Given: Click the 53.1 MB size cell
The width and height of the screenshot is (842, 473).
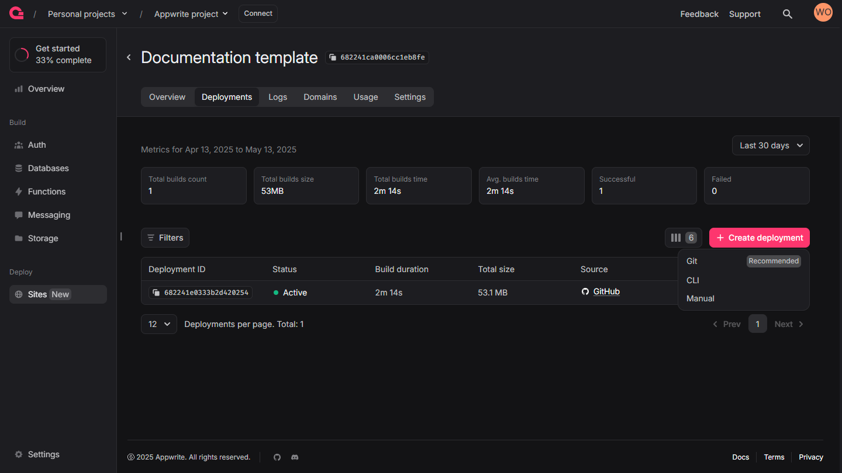Looking at the screenshot, I should [x=493, y=293].
